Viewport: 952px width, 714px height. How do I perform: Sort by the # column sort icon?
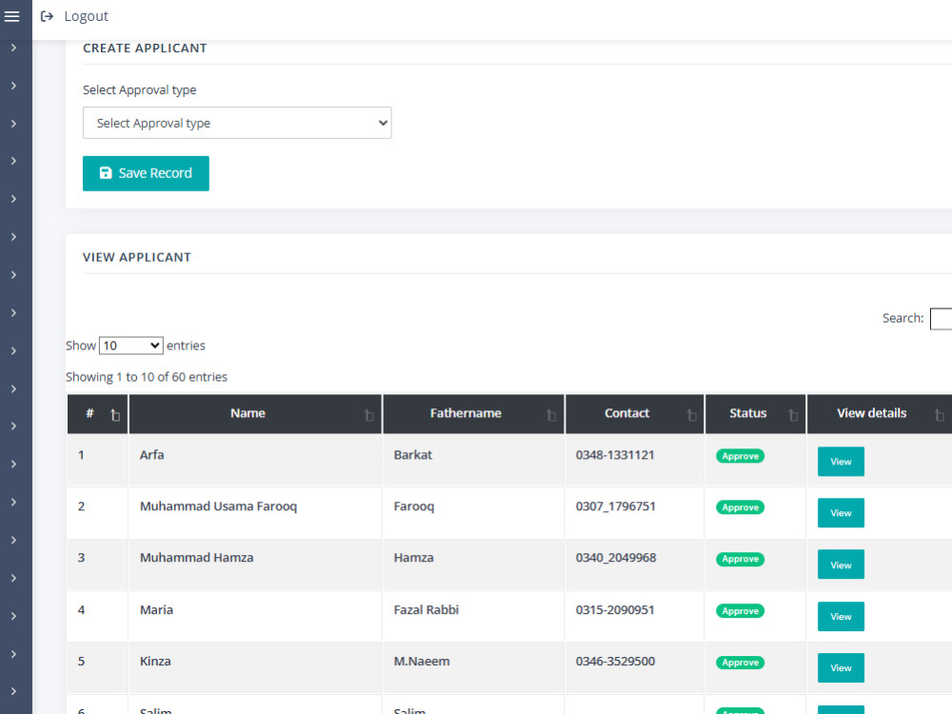coord(115,415)
